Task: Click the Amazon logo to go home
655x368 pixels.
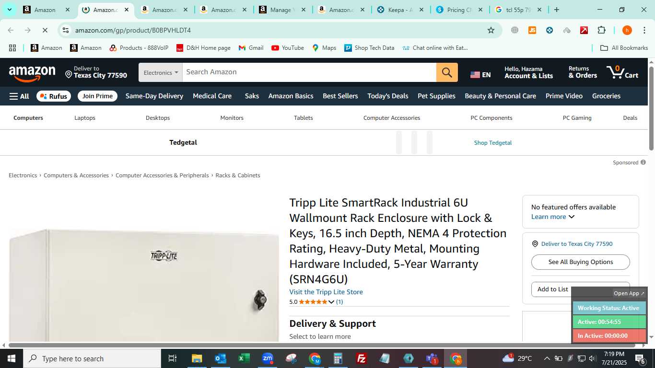Action: [32, 73]
